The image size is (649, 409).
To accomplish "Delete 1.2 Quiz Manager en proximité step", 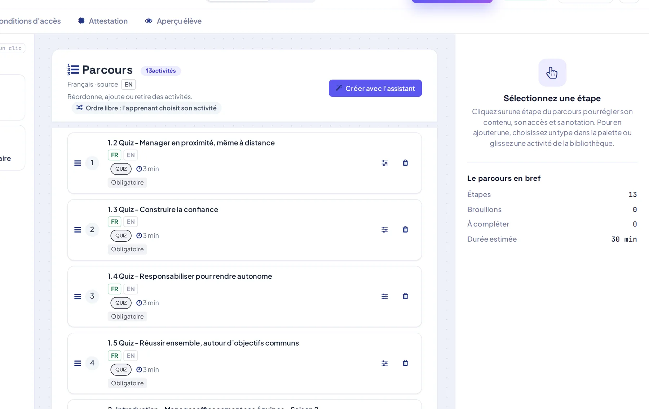I will [405, 163].
